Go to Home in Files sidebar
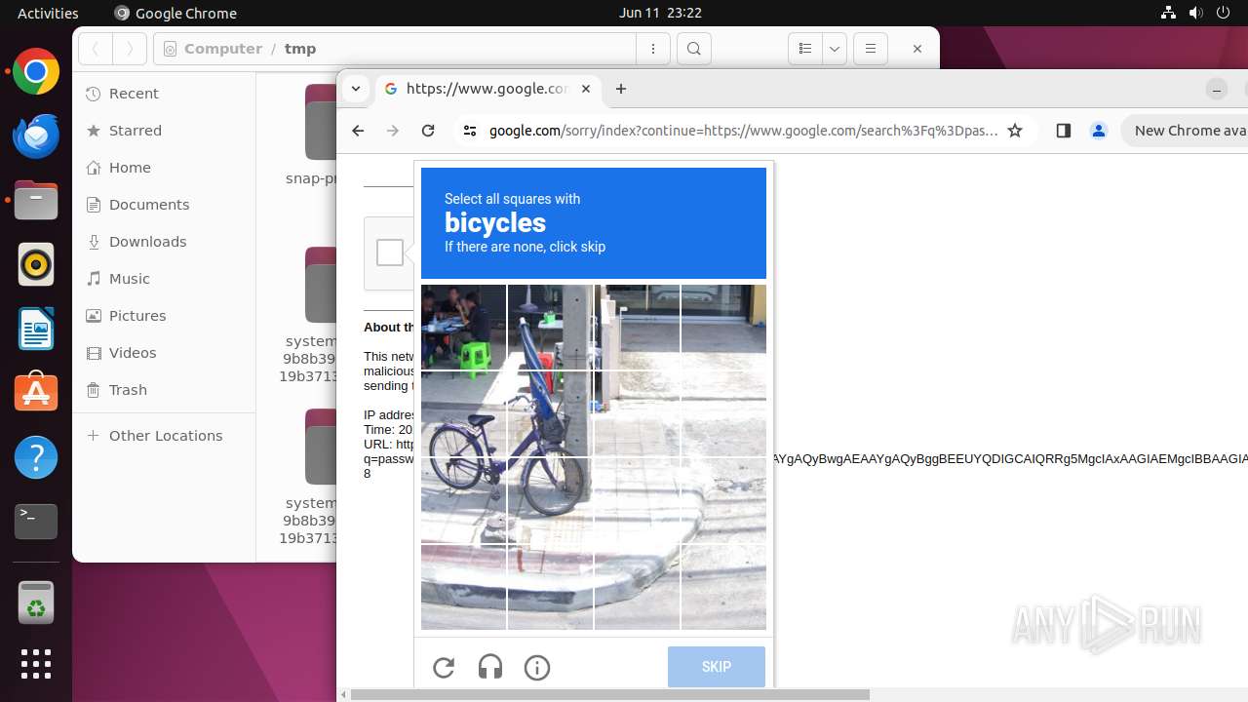Screen dimensions: 1248x702 click(x=164, y=168)
